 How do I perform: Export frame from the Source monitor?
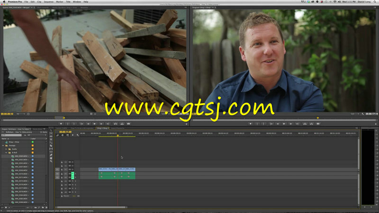(128, 124)
